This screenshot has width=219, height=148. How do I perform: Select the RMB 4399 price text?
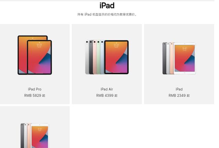[x=107, y=96]
